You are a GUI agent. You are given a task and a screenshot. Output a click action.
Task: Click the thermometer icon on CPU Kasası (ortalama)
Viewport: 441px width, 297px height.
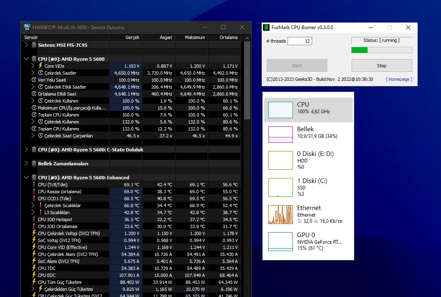tap(34, 191)
